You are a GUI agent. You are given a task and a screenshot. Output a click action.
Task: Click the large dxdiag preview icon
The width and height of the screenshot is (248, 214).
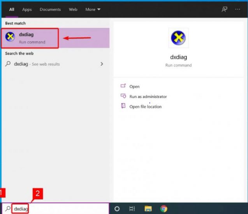178,38
